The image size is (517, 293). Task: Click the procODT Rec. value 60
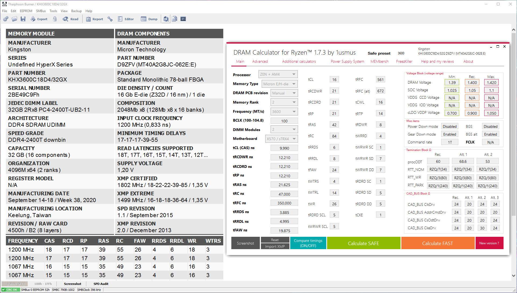[x=438, y=161]
